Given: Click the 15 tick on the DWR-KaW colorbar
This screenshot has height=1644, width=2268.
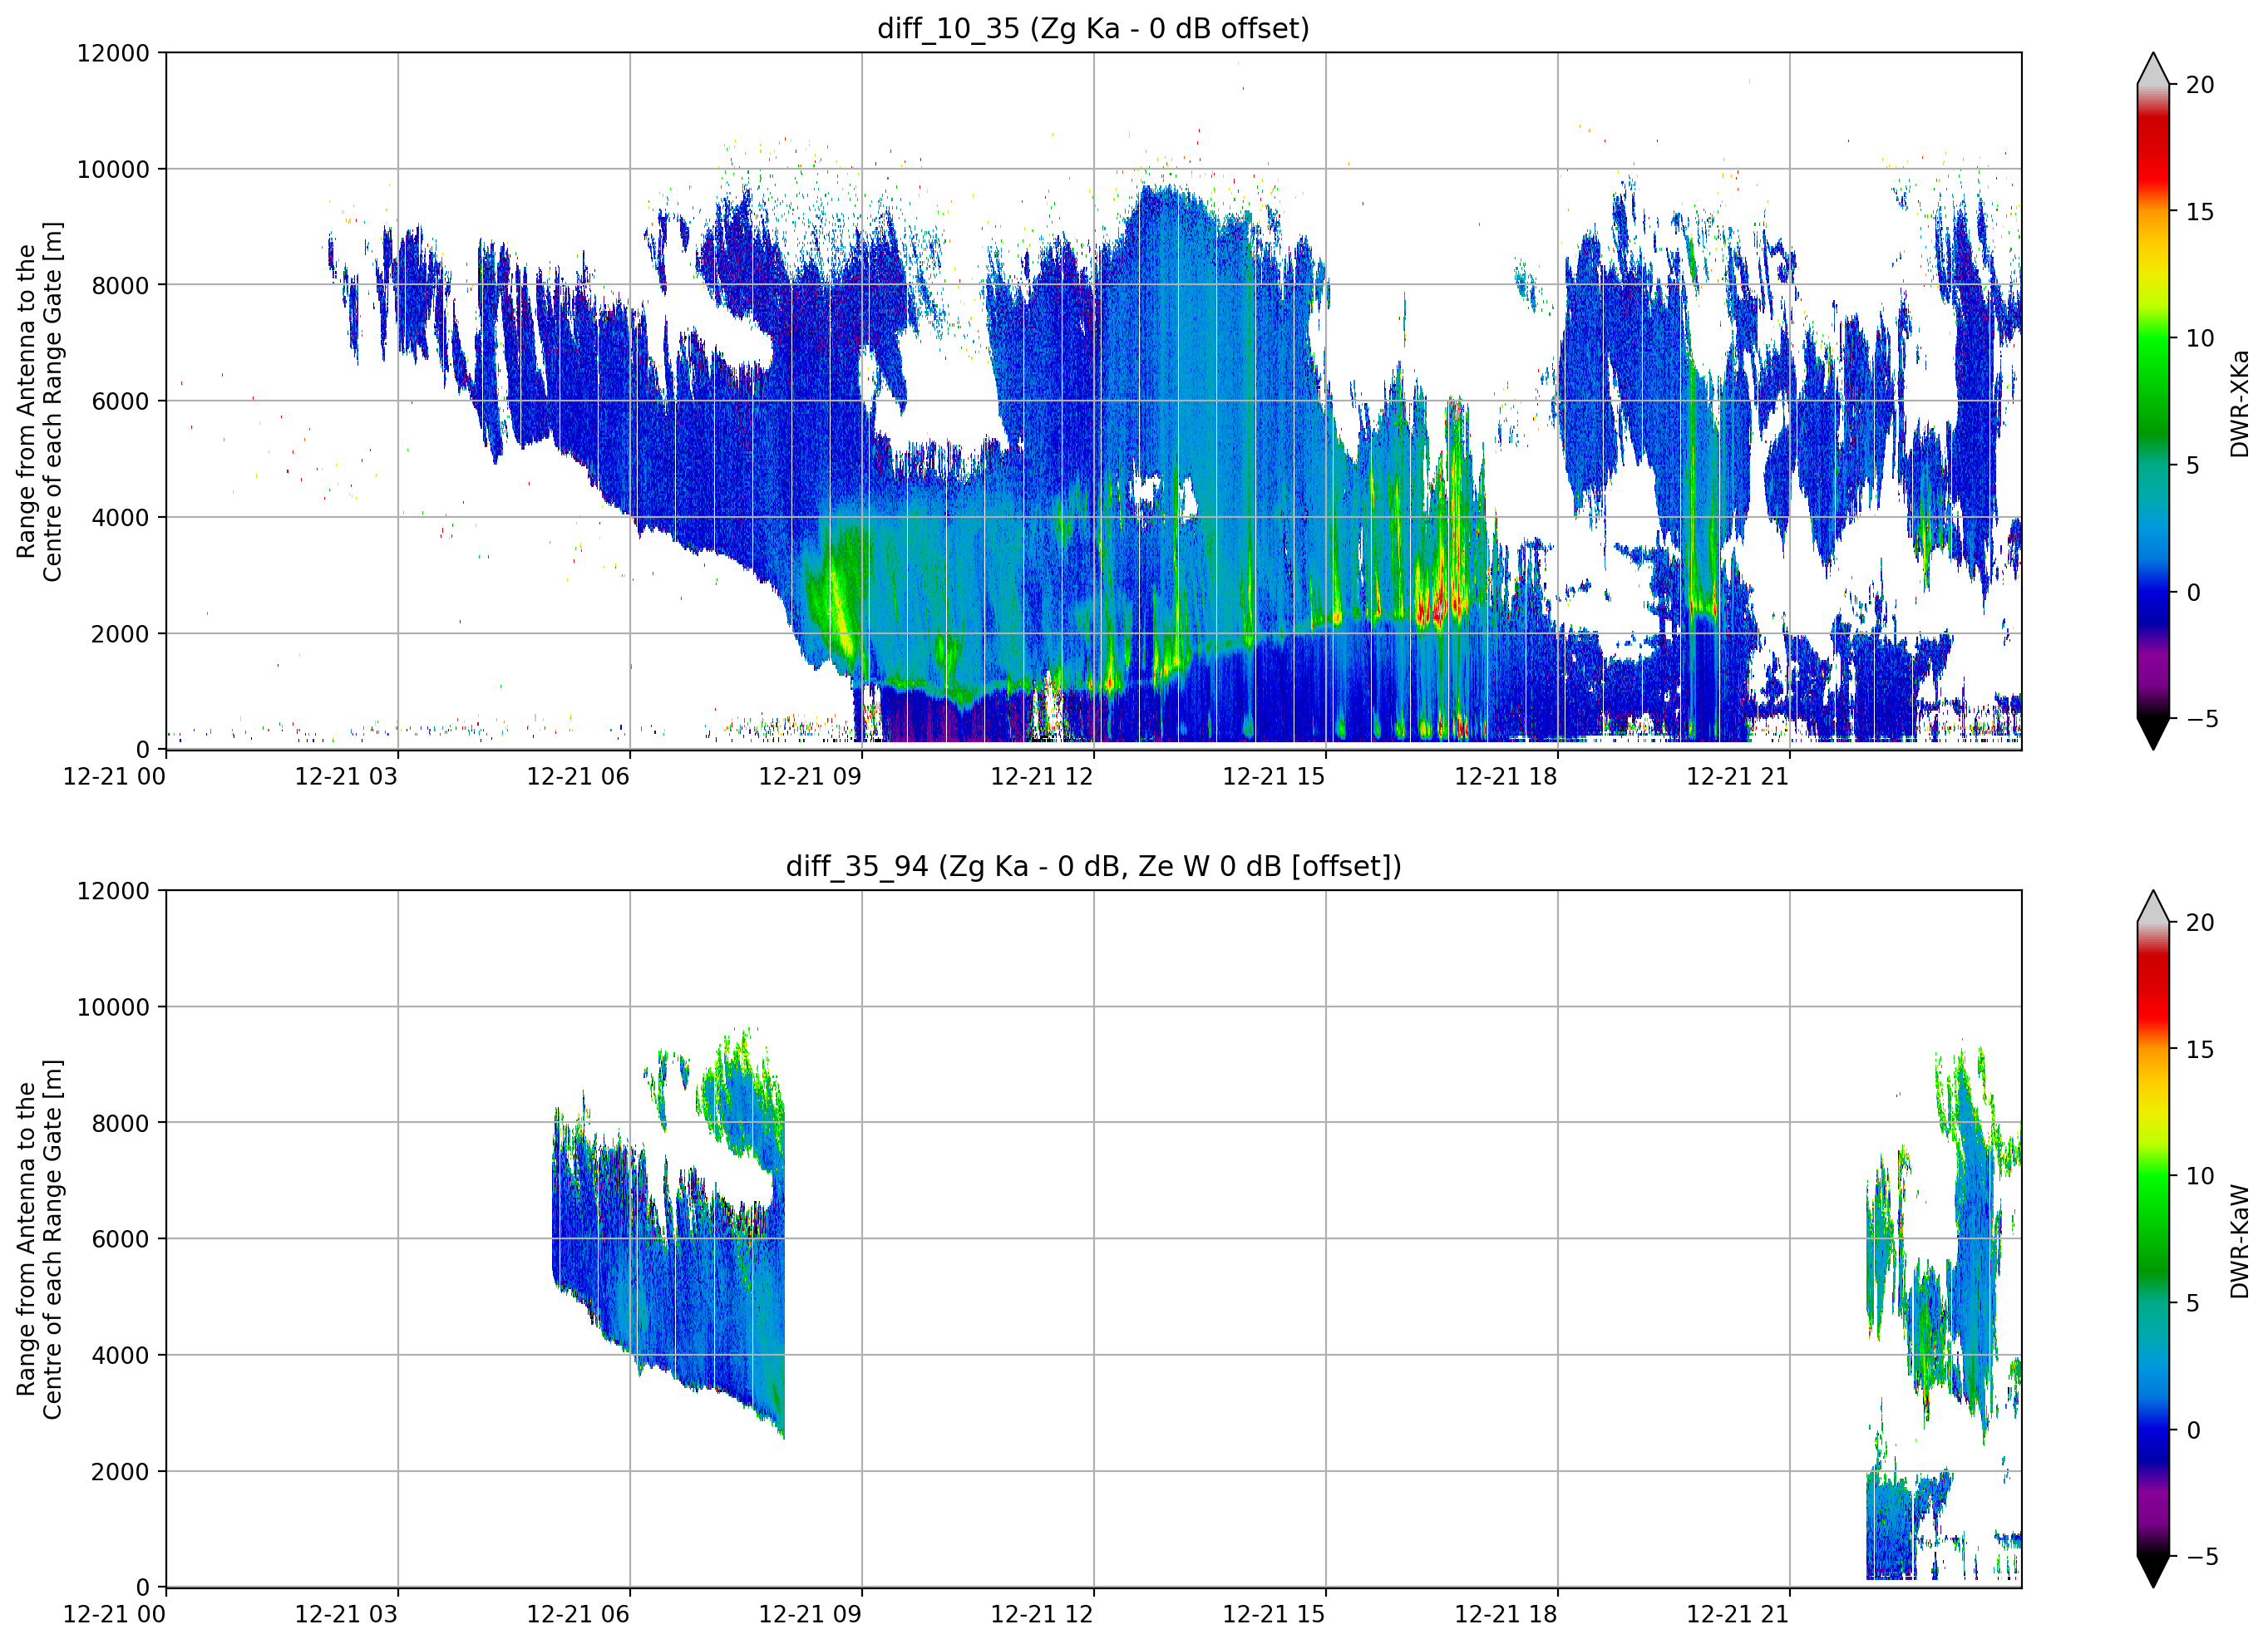Looking at the screenshot, I should pos(2200,1050).
